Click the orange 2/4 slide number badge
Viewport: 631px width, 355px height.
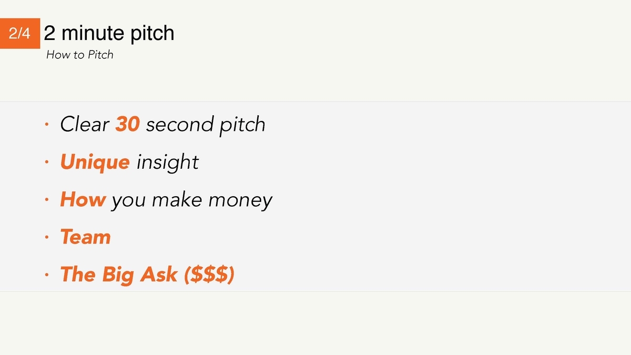pos(20,34)
